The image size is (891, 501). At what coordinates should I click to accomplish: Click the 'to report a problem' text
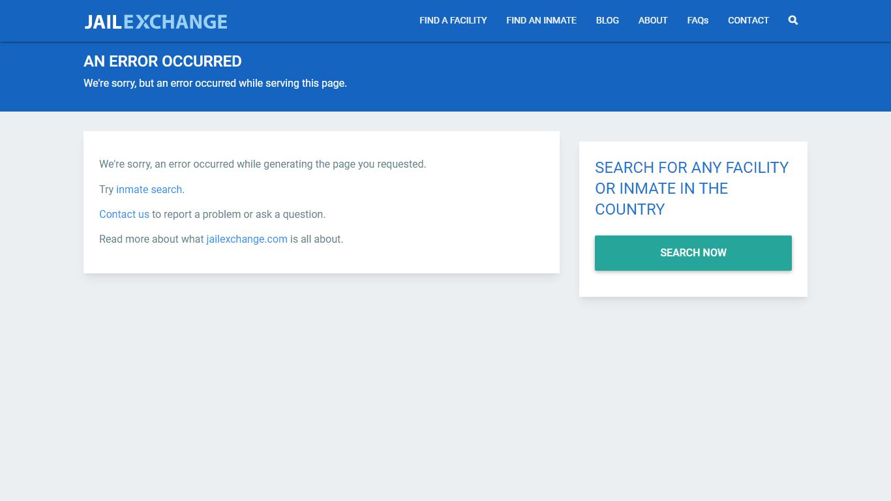point(196,214)
